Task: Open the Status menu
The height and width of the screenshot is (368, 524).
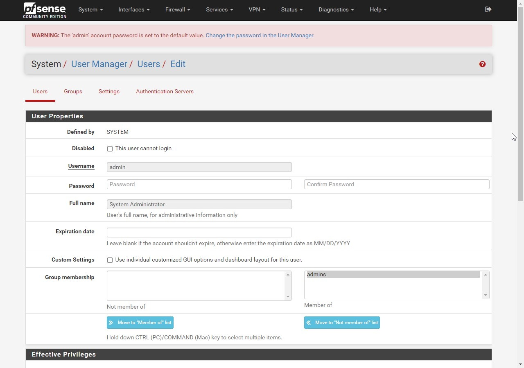Action: click(x=292, y=9)
